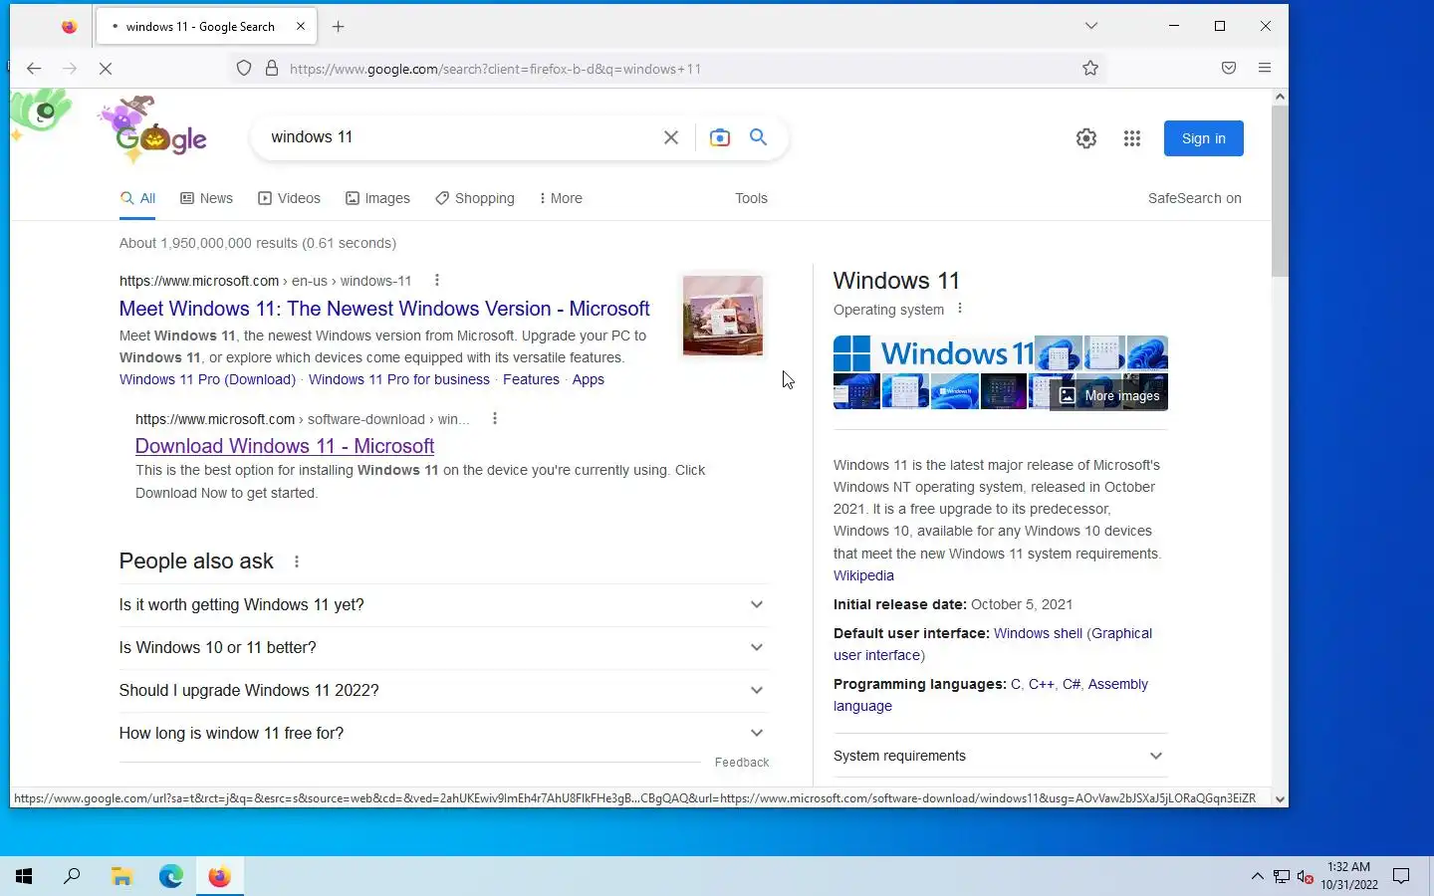Open the Windows Start menu
1434x896 pixels.
point(24,876)
